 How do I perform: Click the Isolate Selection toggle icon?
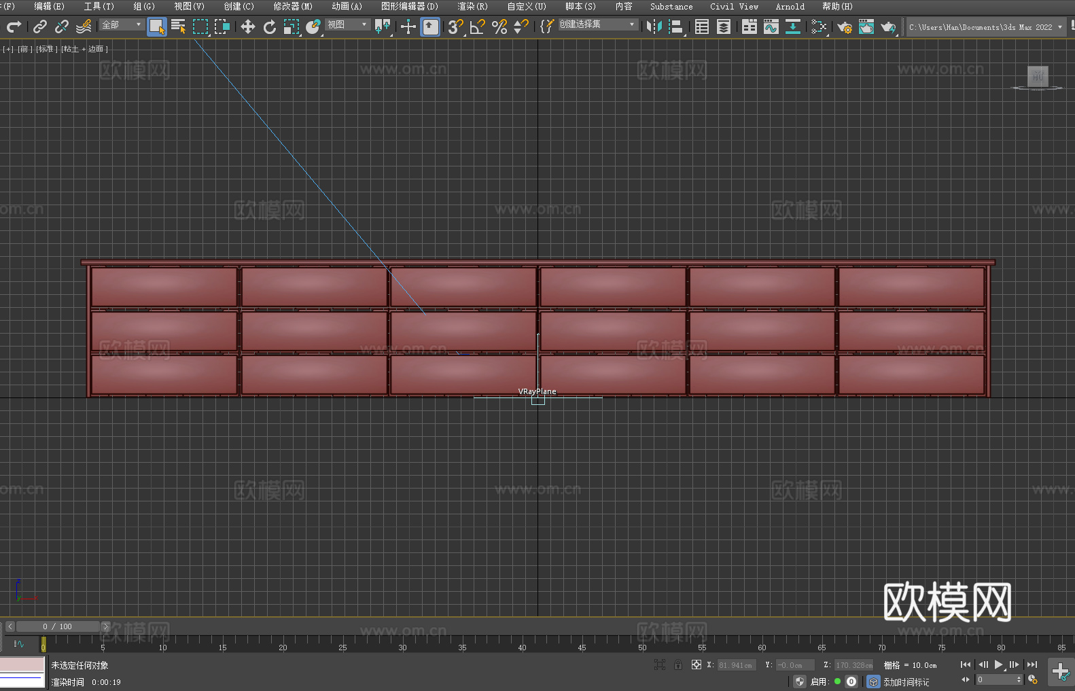pos(659,665)
